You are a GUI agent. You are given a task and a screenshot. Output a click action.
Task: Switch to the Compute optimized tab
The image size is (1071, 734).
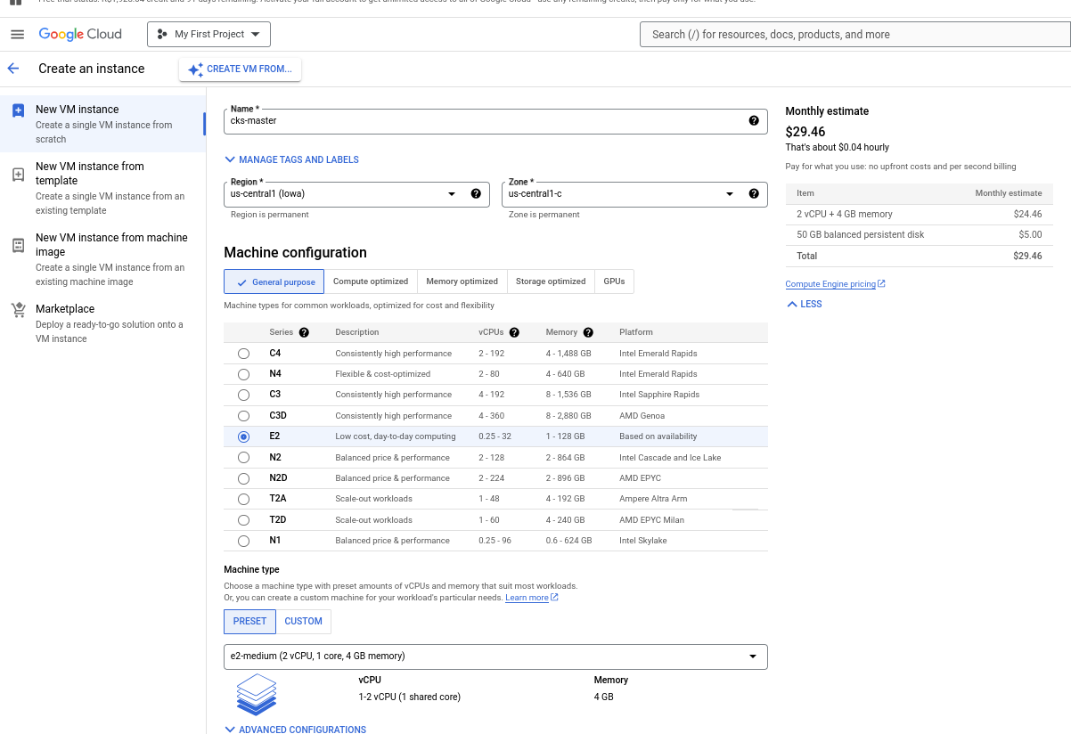click(x=370, y=281)
